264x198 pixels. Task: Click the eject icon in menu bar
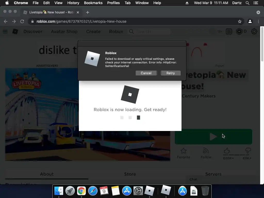click(187, 3)
